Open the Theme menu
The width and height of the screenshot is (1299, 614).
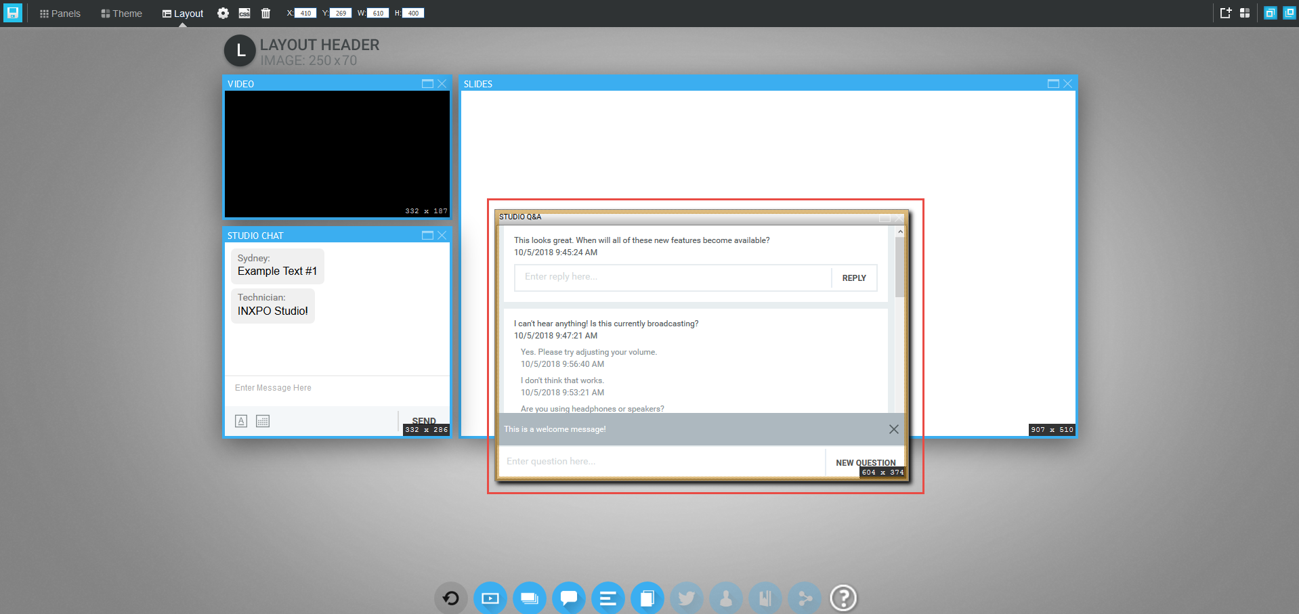click(121, 14)
